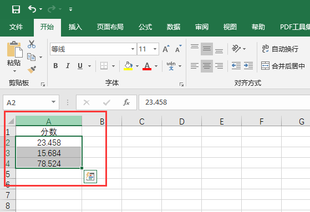Open the insert function fx dialog
310x212 pixels.
point(126,102)
